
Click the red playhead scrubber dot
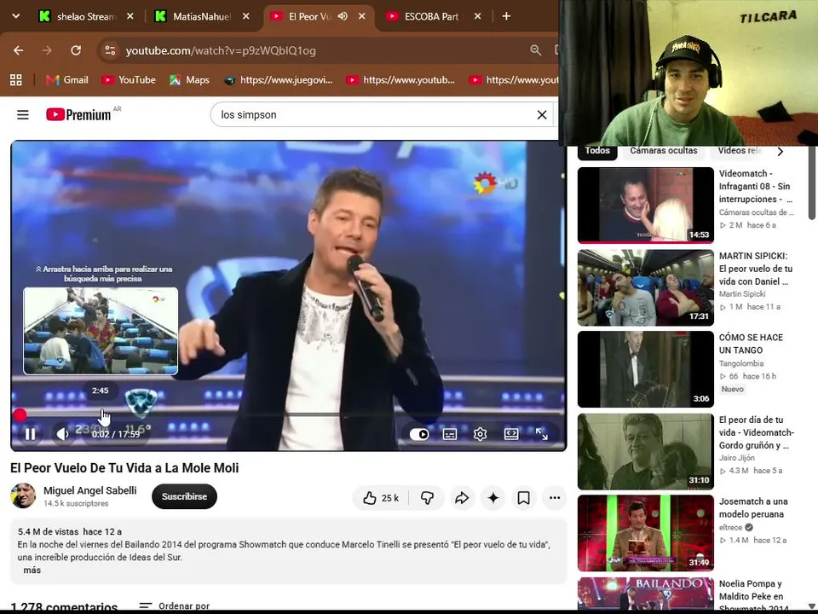click(20, 414)
